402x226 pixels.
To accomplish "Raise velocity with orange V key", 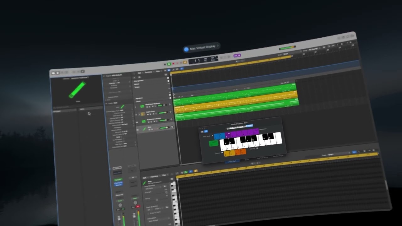I will (x=243, y=152).
